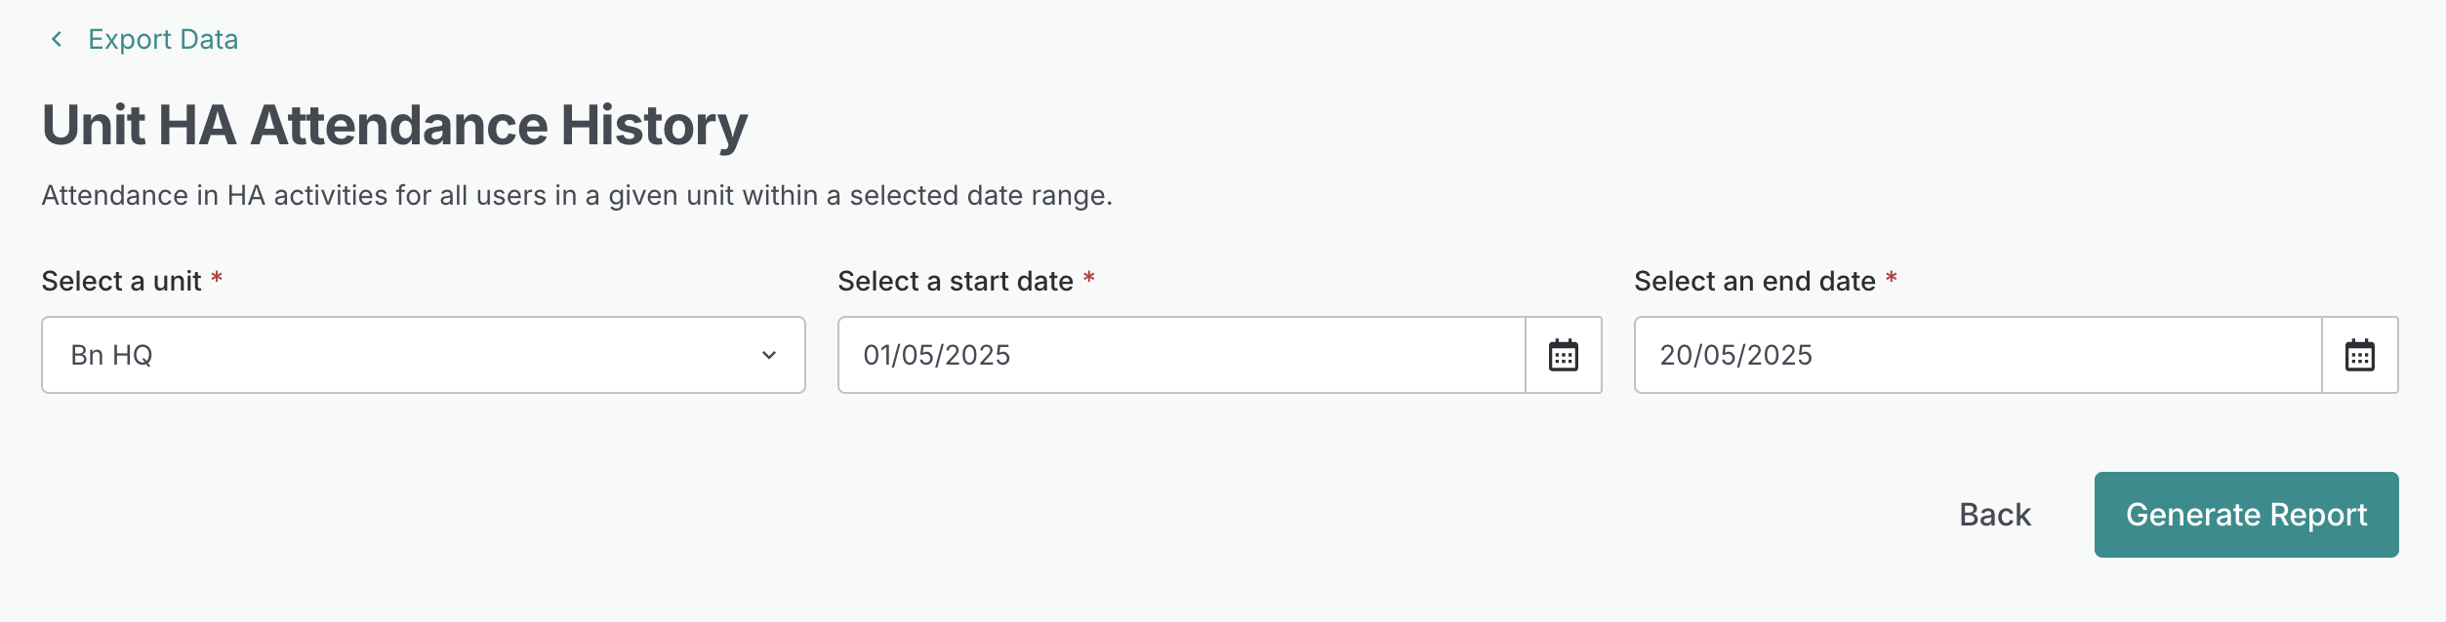The image size is (2446, 622).
Task: Click the Select a unit label
Action: (x=121, y=282)
